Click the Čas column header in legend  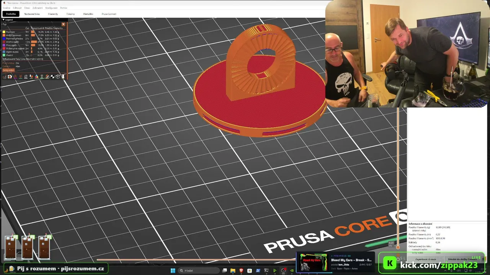click(27, 28)
